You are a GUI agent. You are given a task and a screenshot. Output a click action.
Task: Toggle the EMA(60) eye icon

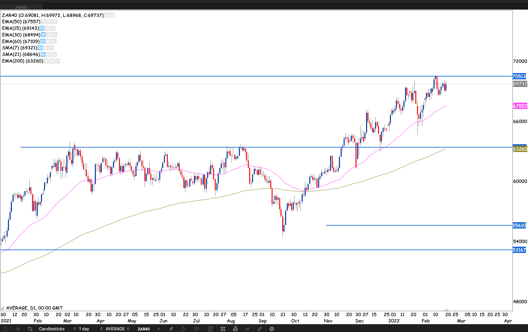(43, 41)
